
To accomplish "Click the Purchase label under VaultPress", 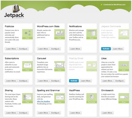I will click(x=92, y=102).
